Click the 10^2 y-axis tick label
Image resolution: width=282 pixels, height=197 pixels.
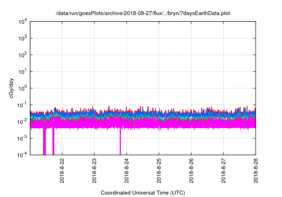click(x=22, y=55)
